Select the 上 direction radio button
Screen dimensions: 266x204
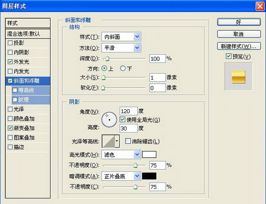(x=104, y=68)
